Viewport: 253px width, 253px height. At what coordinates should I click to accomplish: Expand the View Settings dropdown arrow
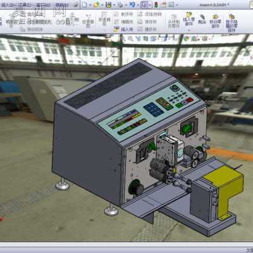pyautogui.click(x=209, y=39)
